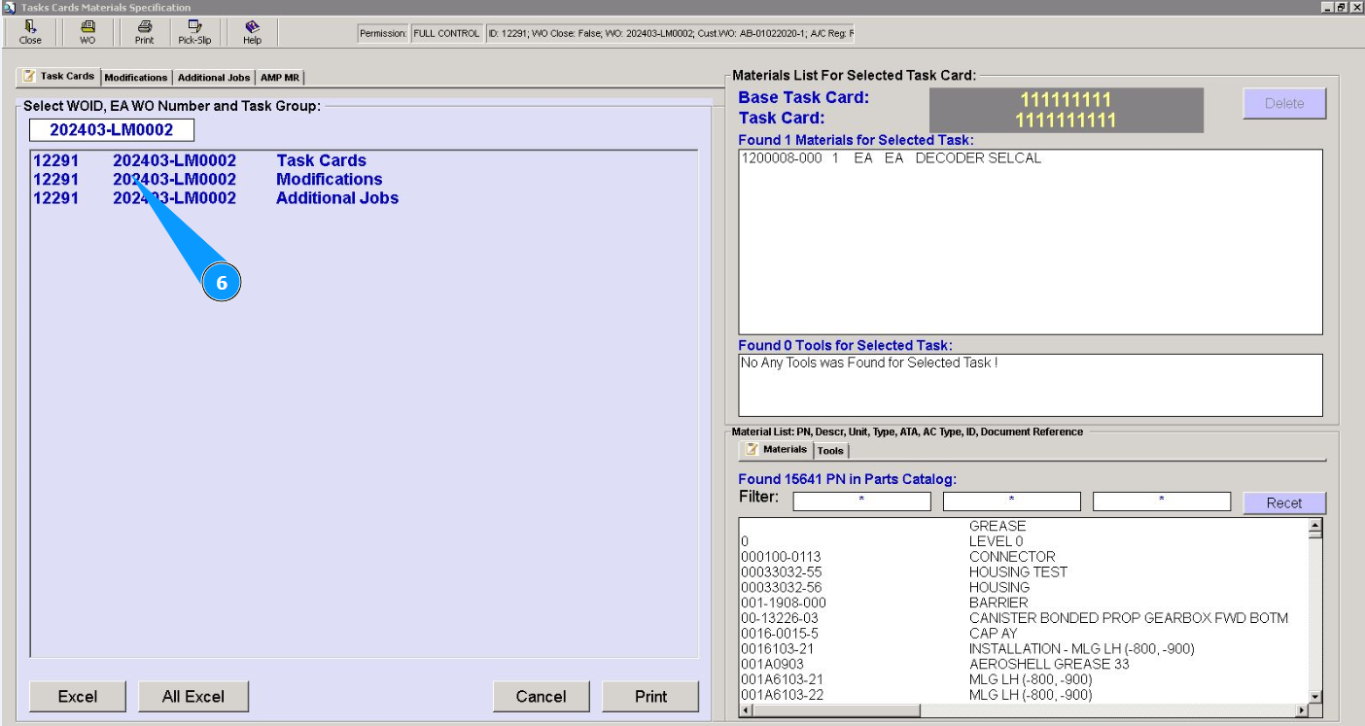Image resolution: width=1365 pixels, height=726 pixels.
Task: Open the Additional Jobs tab
Action: pos(214,78)
